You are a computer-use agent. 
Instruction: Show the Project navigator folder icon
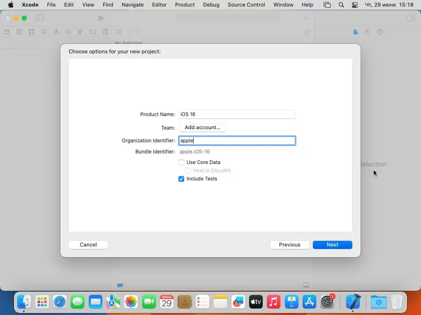click(x=7, y=32)
